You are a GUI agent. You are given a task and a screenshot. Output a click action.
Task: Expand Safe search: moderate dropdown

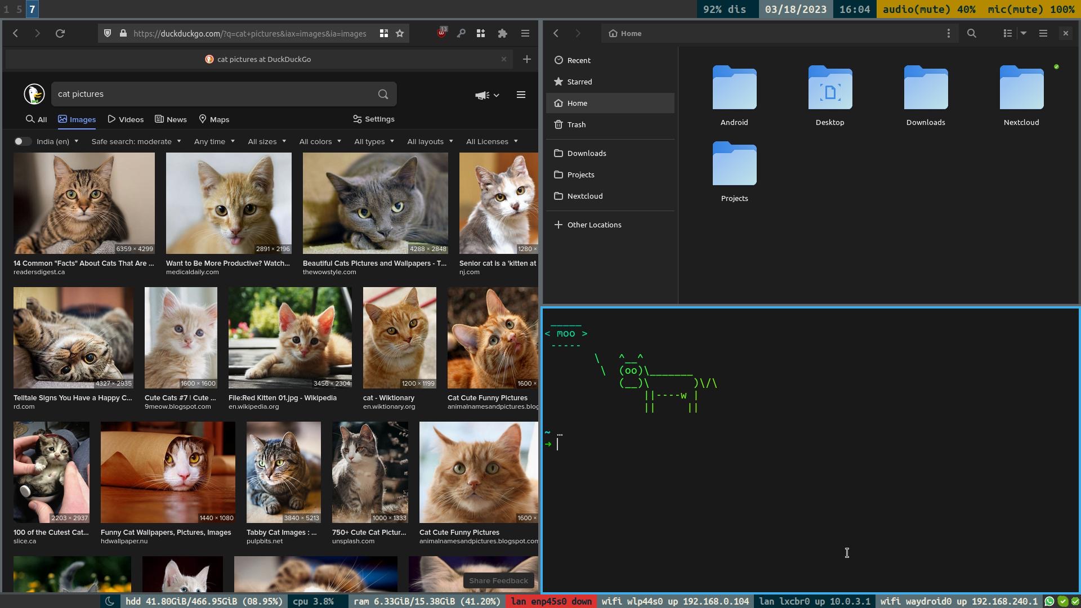pyautogui.click(x=136, y=142)
